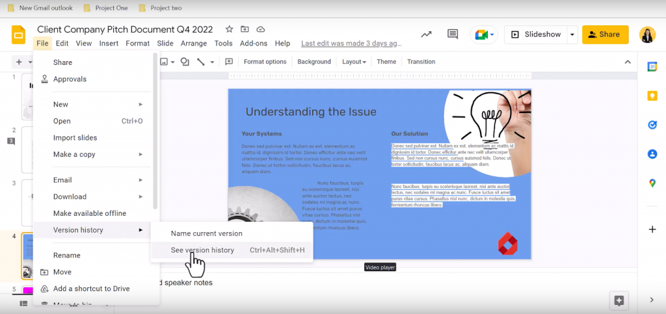Open Google Keep in side panel

click(x=652, y=96)
